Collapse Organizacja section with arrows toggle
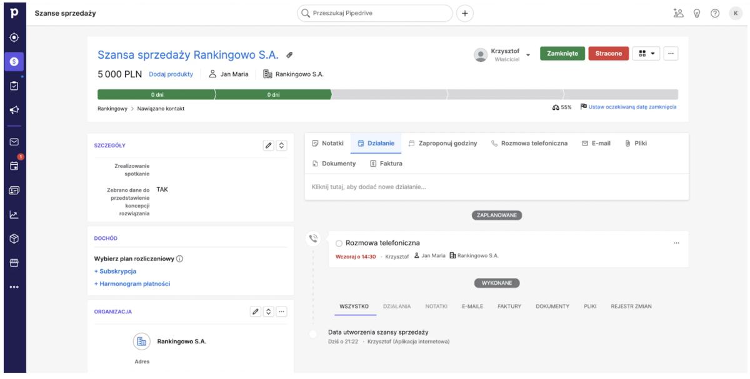 pyautogui.click(x=268, y=311)
